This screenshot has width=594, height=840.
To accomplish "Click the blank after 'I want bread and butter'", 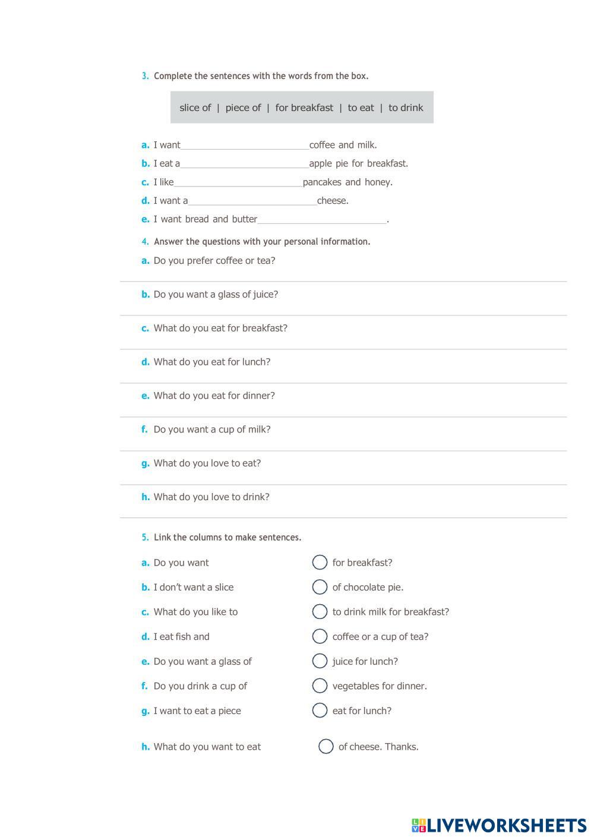I will point(322,219).
